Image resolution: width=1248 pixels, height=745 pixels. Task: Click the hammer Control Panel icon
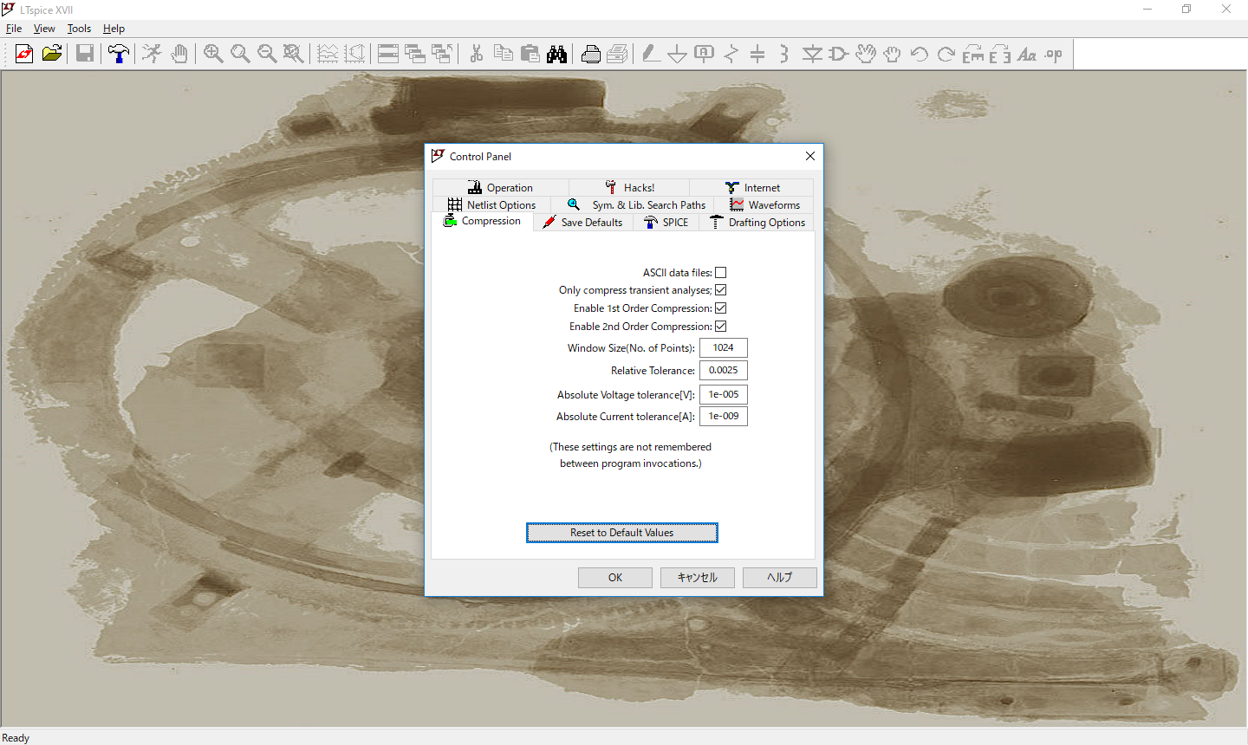coord(119,54)
